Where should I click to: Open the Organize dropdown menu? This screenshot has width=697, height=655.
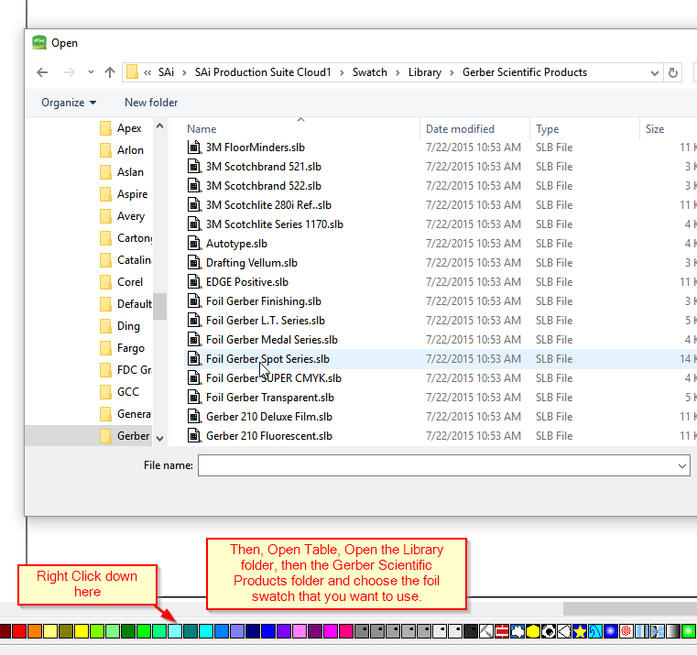(69, 103)
